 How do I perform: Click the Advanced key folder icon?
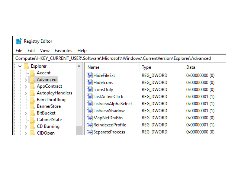coord(32,80)
